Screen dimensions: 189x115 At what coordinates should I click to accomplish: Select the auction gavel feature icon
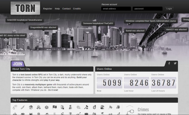[86, 107]
